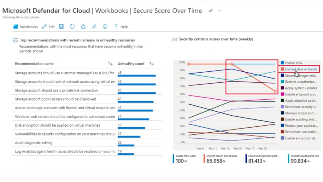Click the bell-shaped share icon in the toolbar
323x182 pixels.
click(83, 26)
